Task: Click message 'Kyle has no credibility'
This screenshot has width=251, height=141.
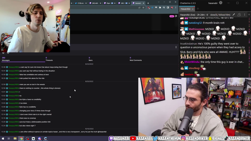Action: point(28,107)
